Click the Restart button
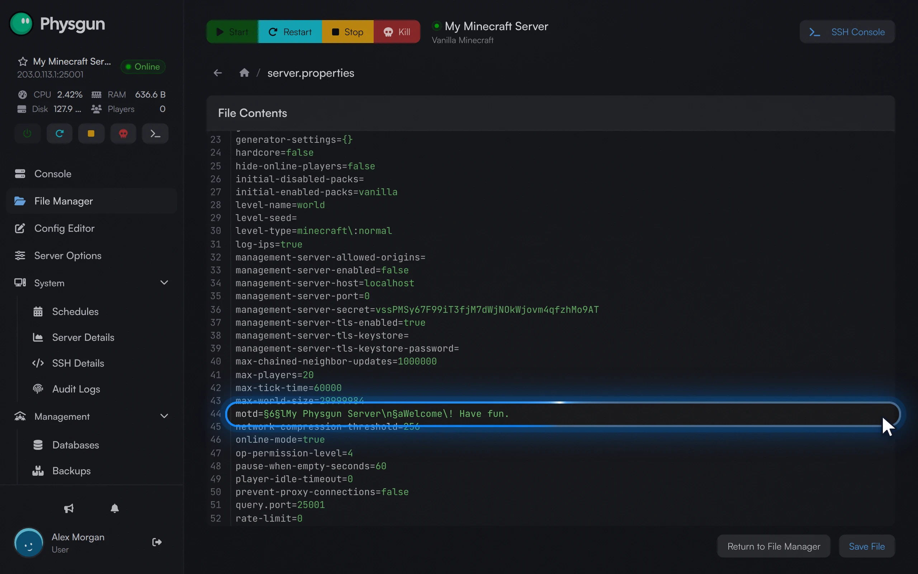The width and height of the screenshot is (918, 574). 290,32
